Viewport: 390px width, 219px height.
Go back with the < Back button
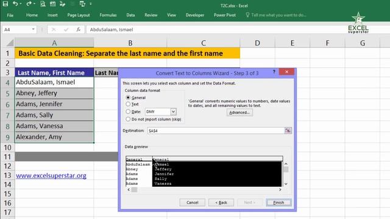pos(221,203)
